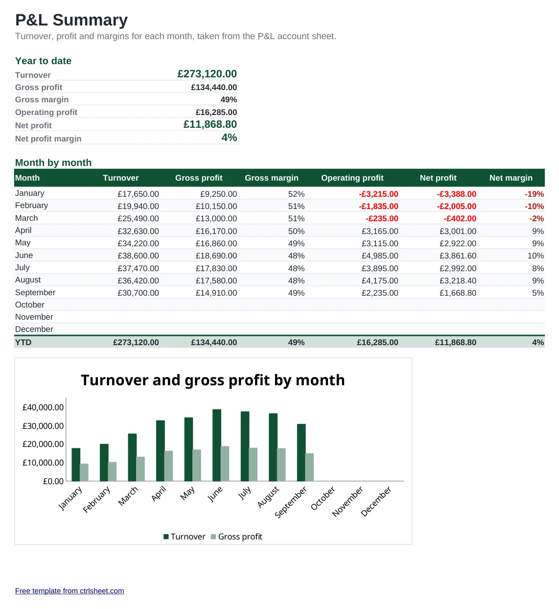The image size is (559, 609).
Task: Click the chart title Turnover and gross profit by month
Action: (x=213, y=380)
